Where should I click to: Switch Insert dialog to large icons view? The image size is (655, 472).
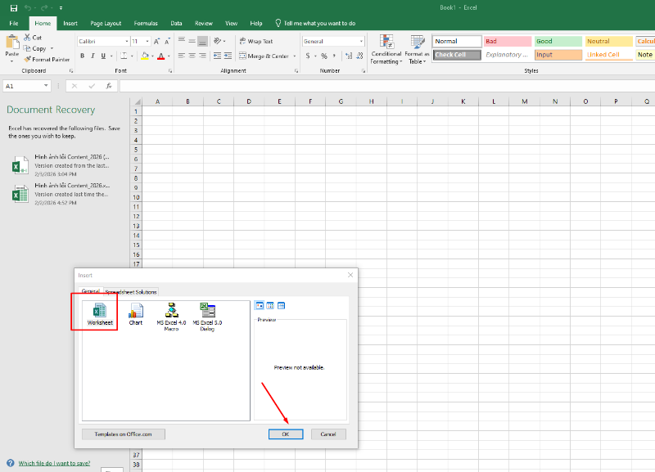[259, 306]
